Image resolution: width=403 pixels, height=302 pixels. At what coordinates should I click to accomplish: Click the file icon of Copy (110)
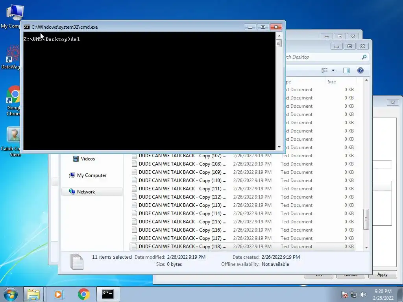(134, 180)
